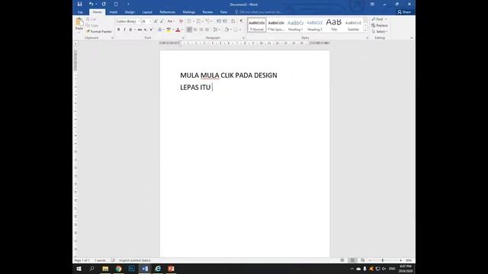Decrease the paragraph indent
Viewport: 488px width, 274px height.
[219, 21]
